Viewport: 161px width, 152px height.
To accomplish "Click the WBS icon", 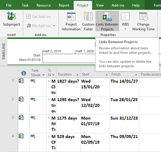I will click(x=125, y=16).
